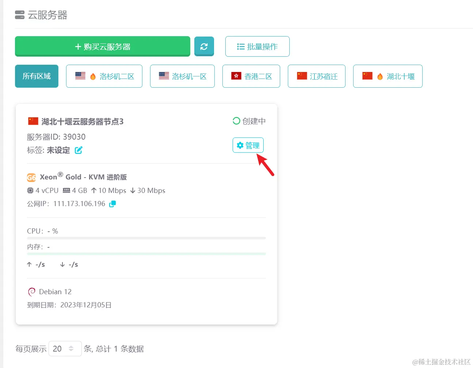473x368 pixels.
Task: Click the vCPU chip icon
Action: click(x=30, y=190)
